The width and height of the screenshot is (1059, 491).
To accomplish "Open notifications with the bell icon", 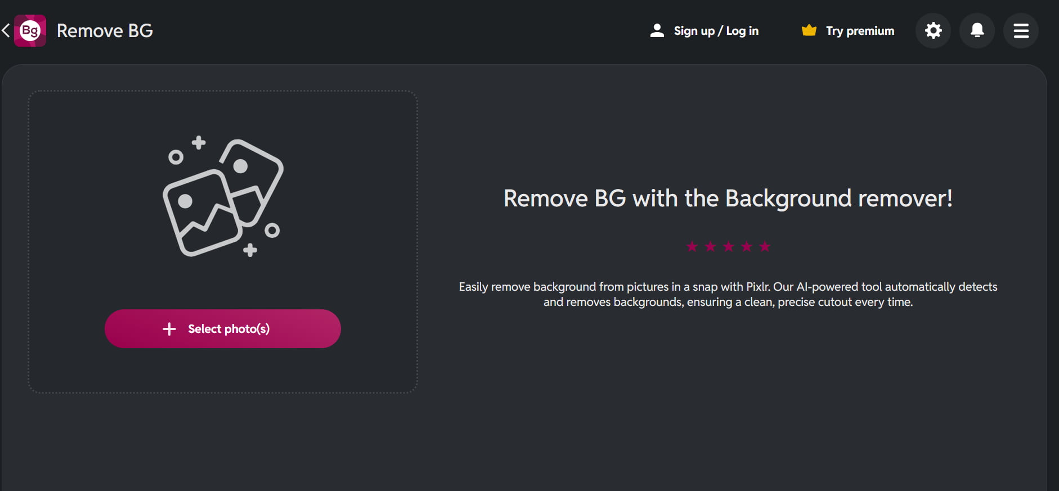I will click(977, 30).
